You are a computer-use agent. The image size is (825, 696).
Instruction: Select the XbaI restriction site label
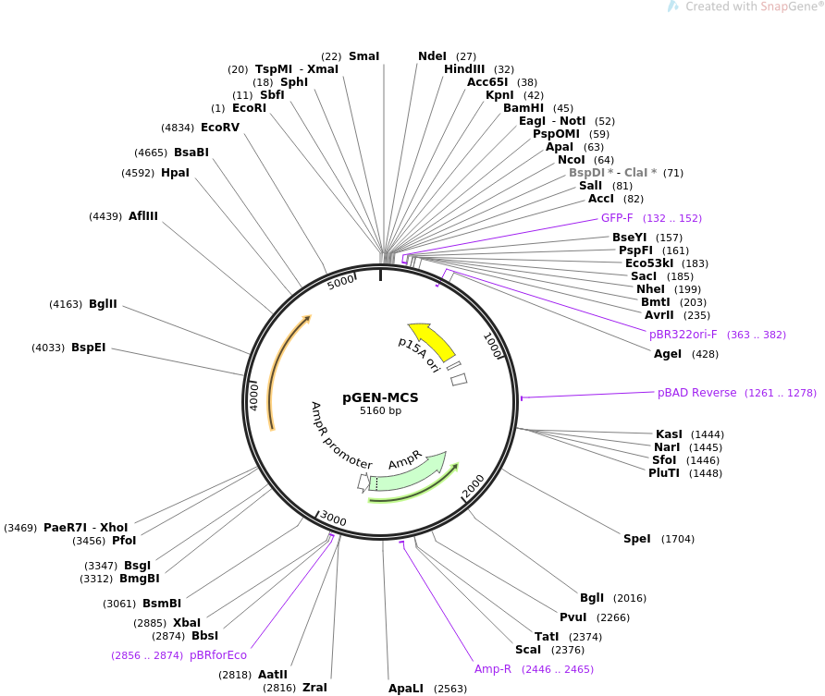pos(186,623)
